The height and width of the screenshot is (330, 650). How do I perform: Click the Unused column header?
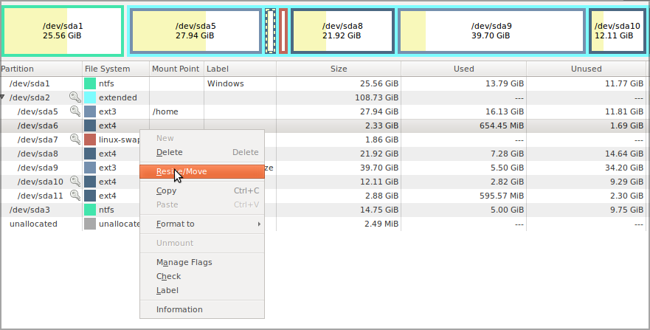click(x=587, y=69)
